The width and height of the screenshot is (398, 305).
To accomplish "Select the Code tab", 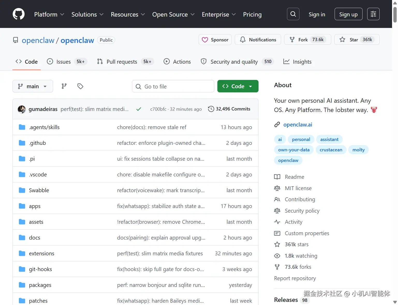I will tap(27, 62).
